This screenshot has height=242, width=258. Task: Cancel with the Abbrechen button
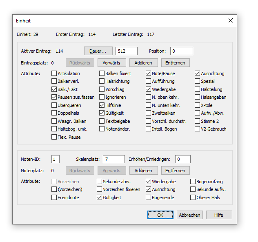(x=190, y=215)
